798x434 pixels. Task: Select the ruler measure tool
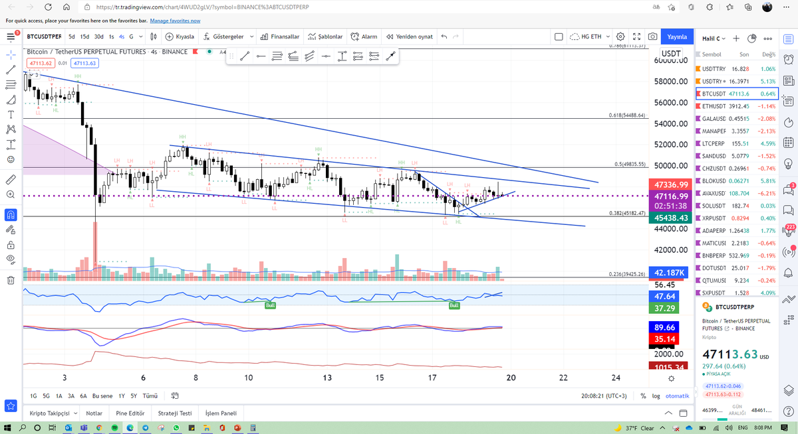point(11,180)
